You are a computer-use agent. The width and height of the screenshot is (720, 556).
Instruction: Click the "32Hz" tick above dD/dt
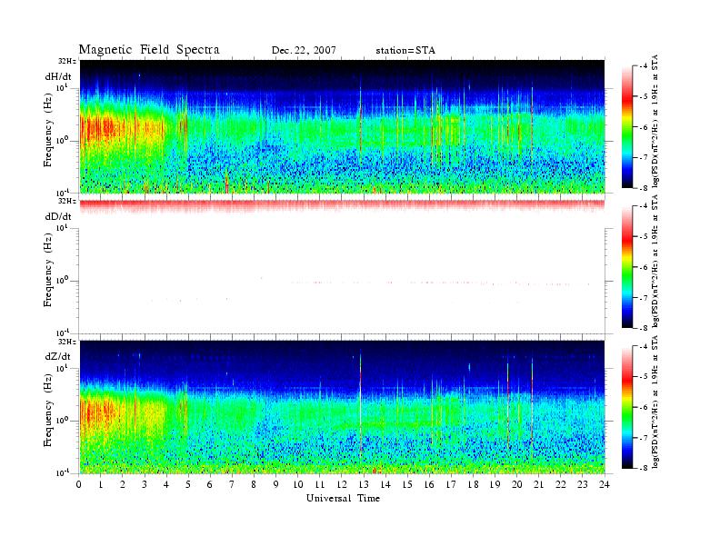(66, 201)
